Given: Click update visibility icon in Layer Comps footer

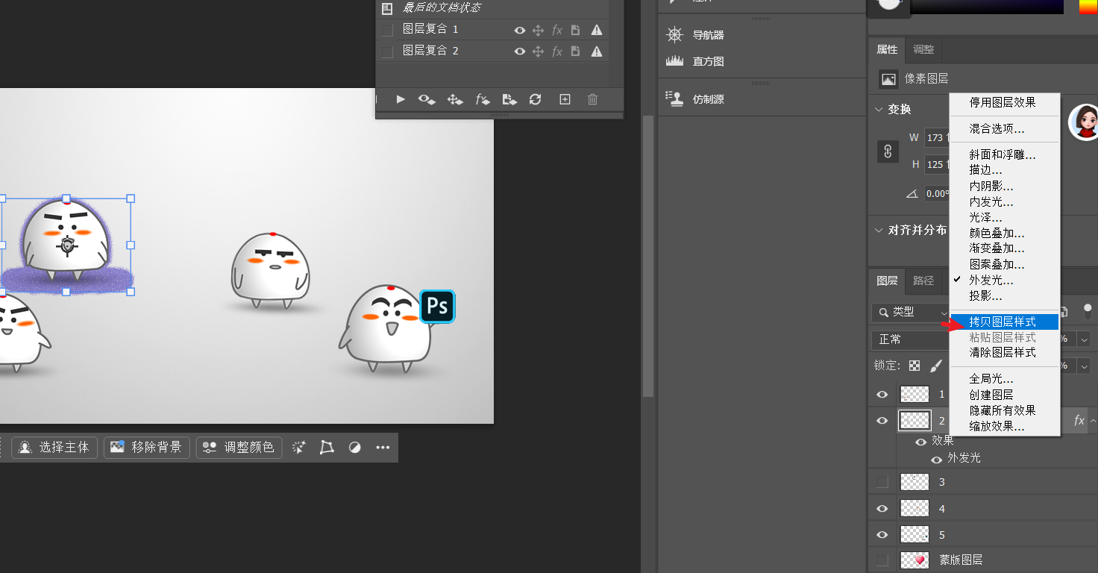Looking at the screenshot, I should [x=427, y=99].
